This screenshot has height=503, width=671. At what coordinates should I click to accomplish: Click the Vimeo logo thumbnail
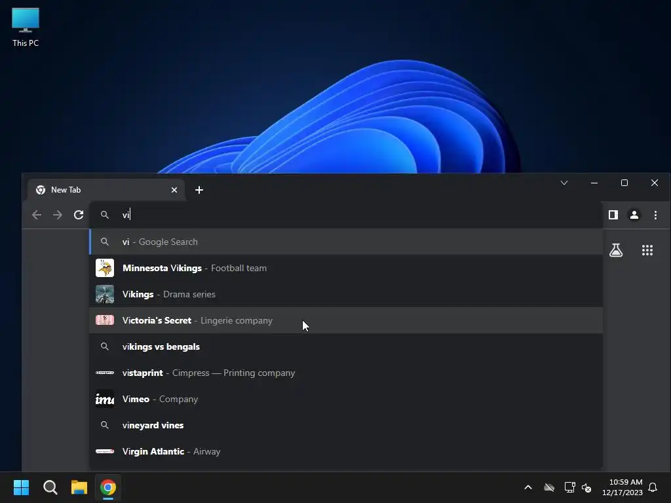tap(105, 399)
